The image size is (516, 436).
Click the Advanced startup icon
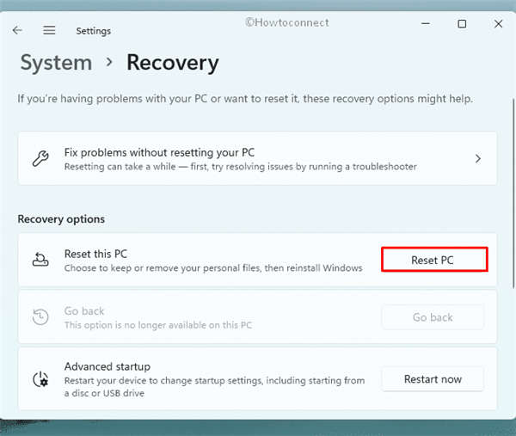(x=40, y=378)
